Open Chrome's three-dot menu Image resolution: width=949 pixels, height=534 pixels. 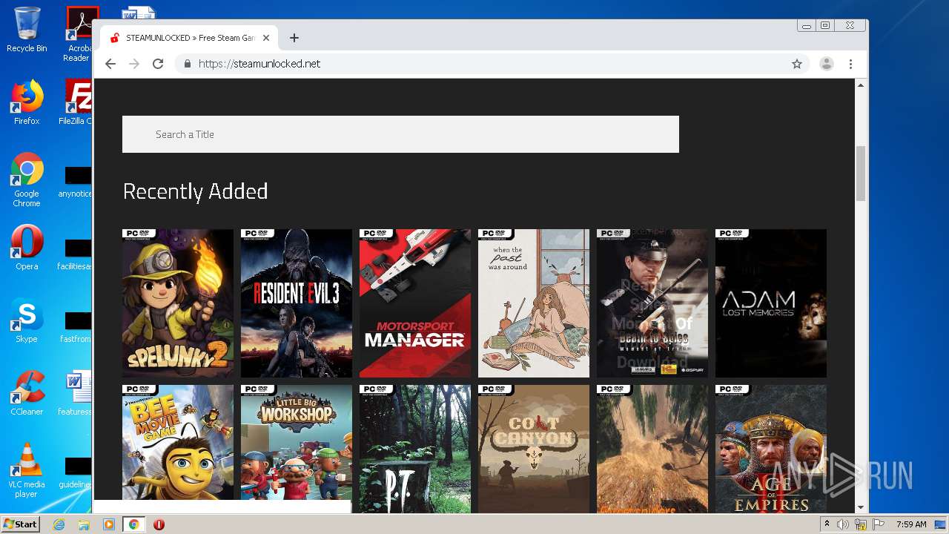pos(850,64)
